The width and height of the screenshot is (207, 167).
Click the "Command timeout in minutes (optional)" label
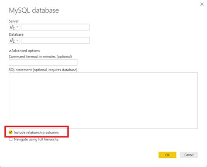[40, 57]
